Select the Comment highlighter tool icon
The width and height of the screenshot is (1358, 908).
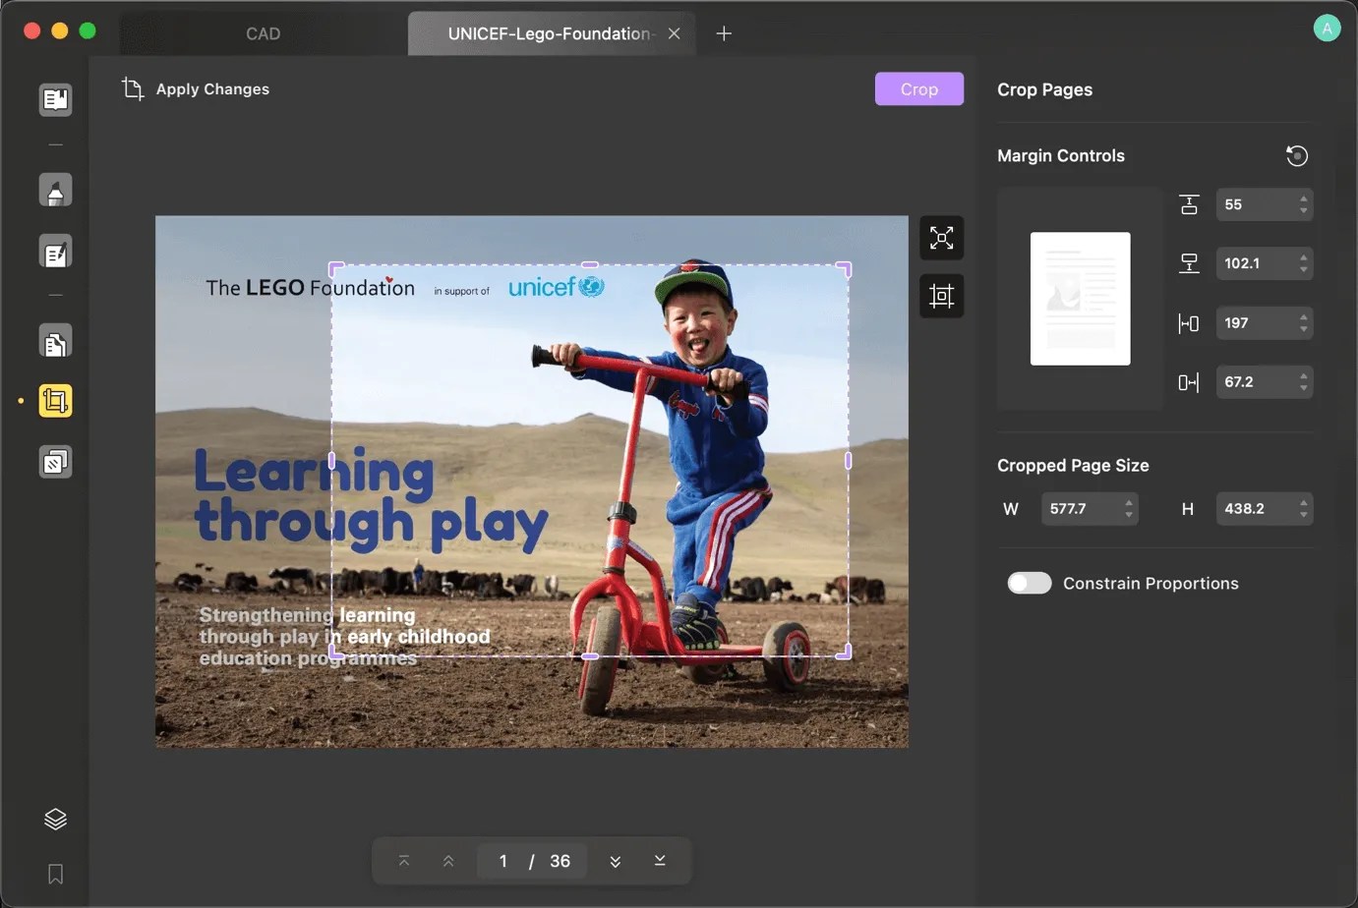[55, 190]
